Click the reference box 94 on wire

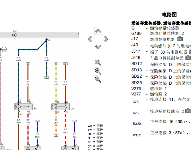[47, 77]
